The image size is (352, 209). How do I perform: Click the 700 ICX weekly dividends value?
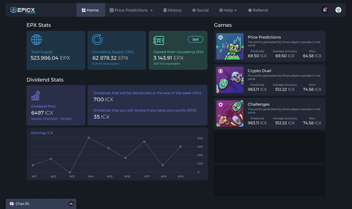tap(103, 100)
